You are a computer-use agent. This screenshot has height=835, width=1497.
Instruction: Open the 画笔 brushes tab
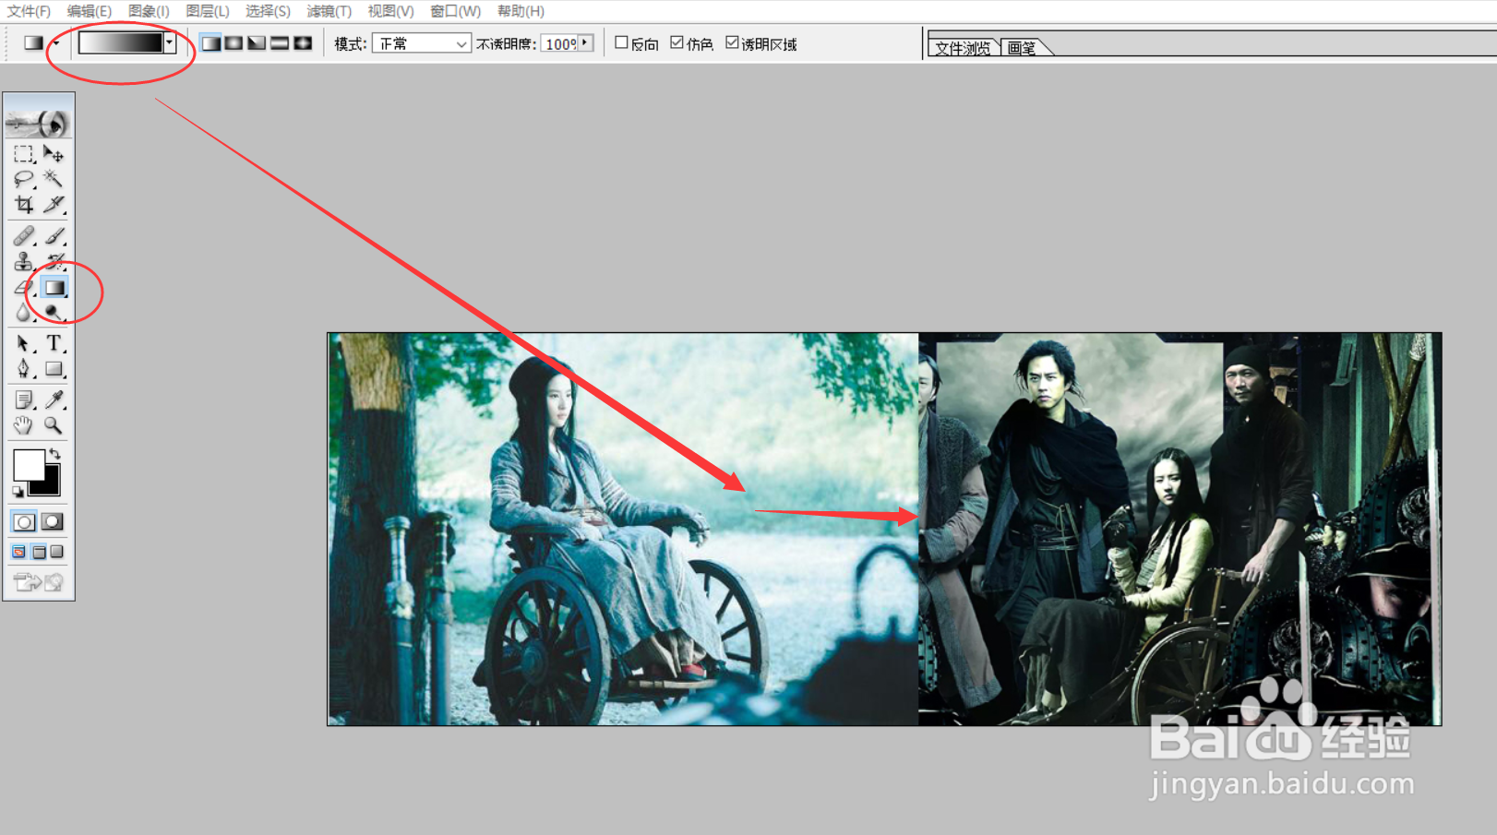(1023, 48)
